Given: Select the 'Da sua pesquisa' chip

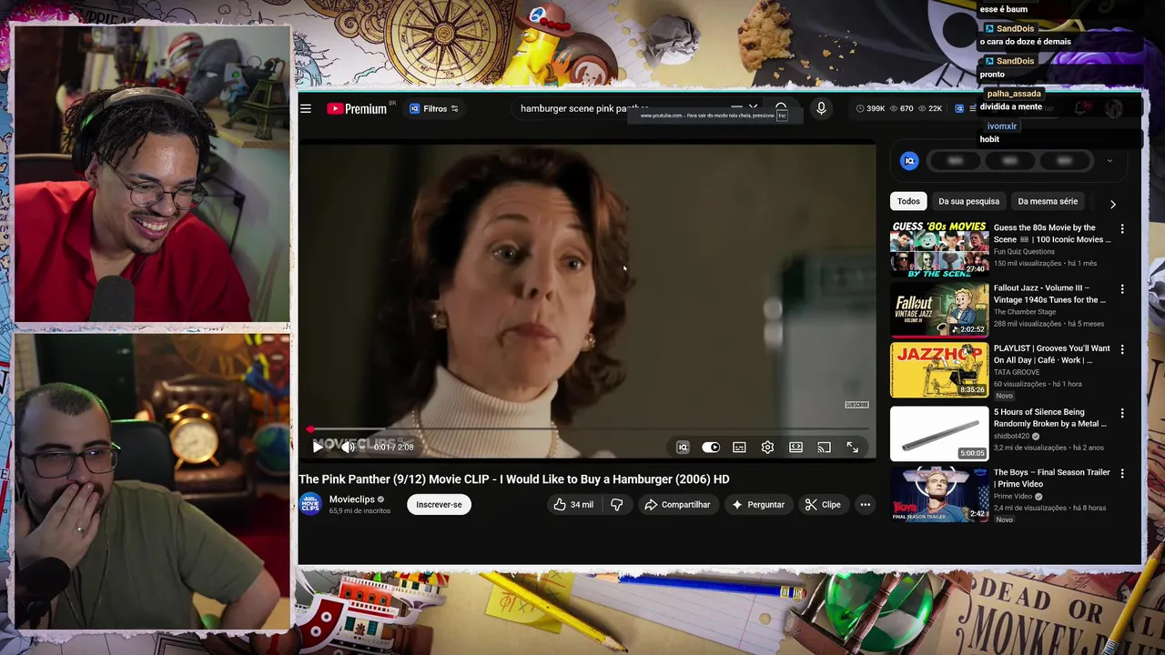Looking at the screenshot, I should pyautogui.click(x=968, y=201).
